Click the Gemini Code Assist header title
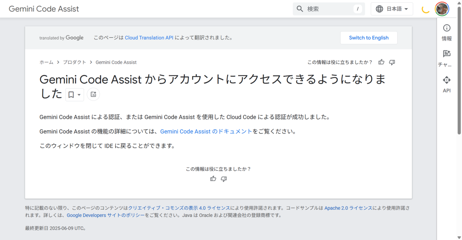Screen dimensions: 462x240 (x=44, y=9)
